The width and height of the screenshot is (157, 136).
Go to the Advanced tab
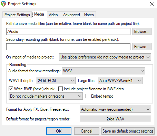click(x=71, y=15)
